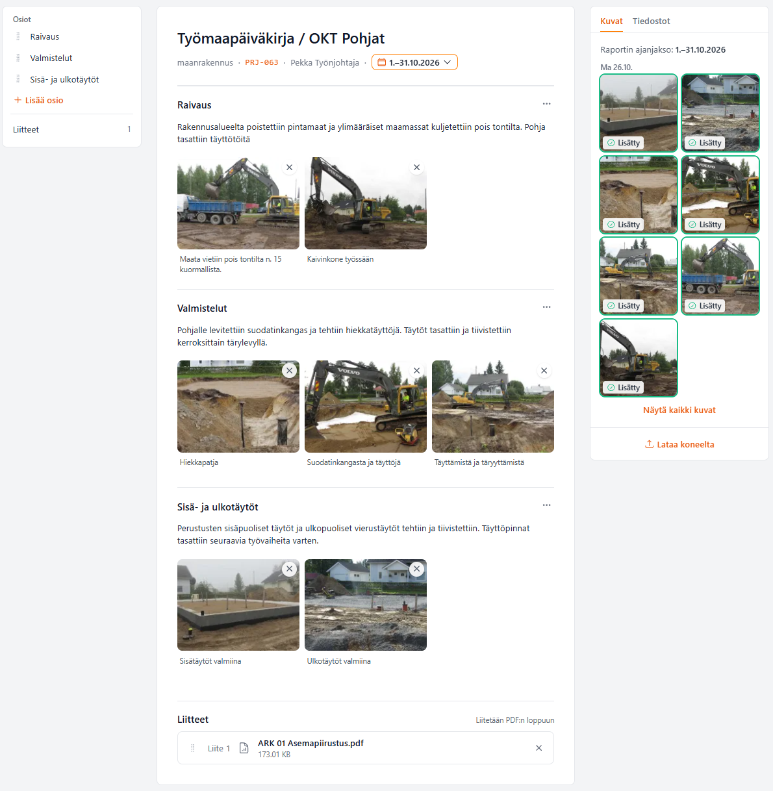Click 'Lataa koneelta' upload button
Image resolution: width=773 pixels, height=791 pixels.
(679, 444)
